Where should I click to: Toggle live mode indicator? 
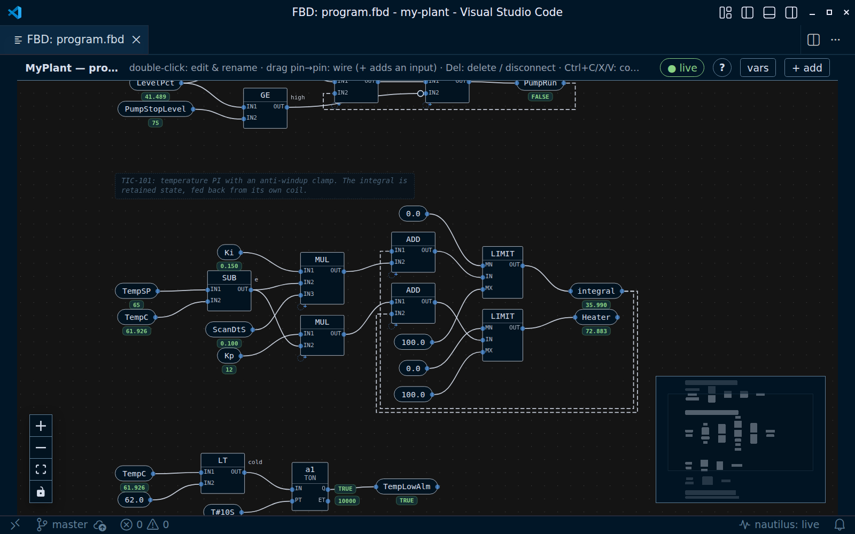pyautogui.click(x=682, y=68)
